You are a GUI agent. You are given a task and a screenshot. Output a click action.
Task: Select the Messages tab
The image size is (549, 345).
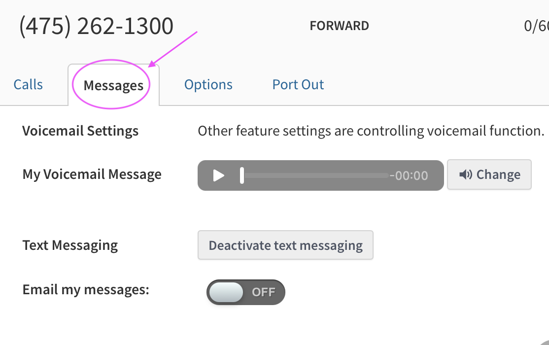coord(113,86)
